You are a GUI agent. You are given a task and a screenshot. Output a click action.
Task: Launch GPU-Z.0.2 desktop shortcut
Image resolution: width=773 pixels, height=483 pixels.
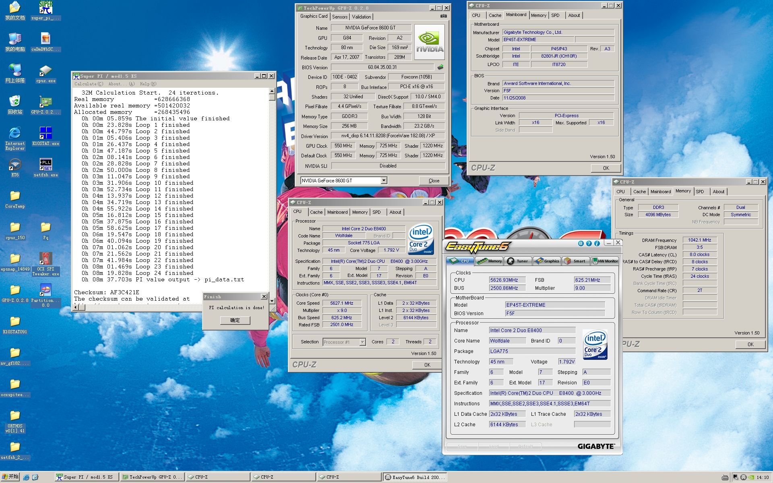[45, 105]
